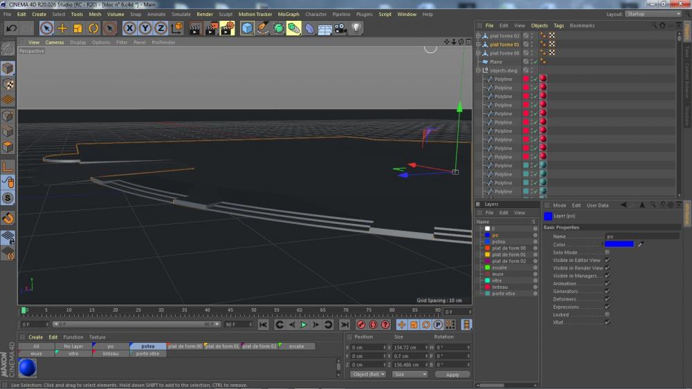
Task: Open the Camera object icon
Action: (340, 28)
